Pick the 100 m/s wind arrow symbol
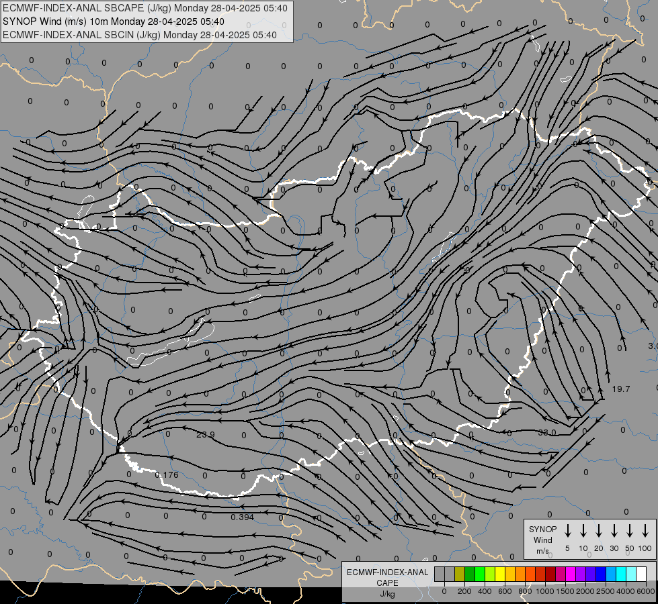This screenshot has height=604, width=658. coord(645,530)
